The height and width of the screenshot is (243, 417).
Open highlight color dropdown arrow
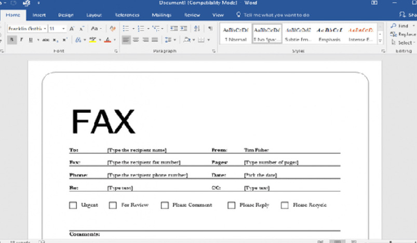(x=100, y=40)
